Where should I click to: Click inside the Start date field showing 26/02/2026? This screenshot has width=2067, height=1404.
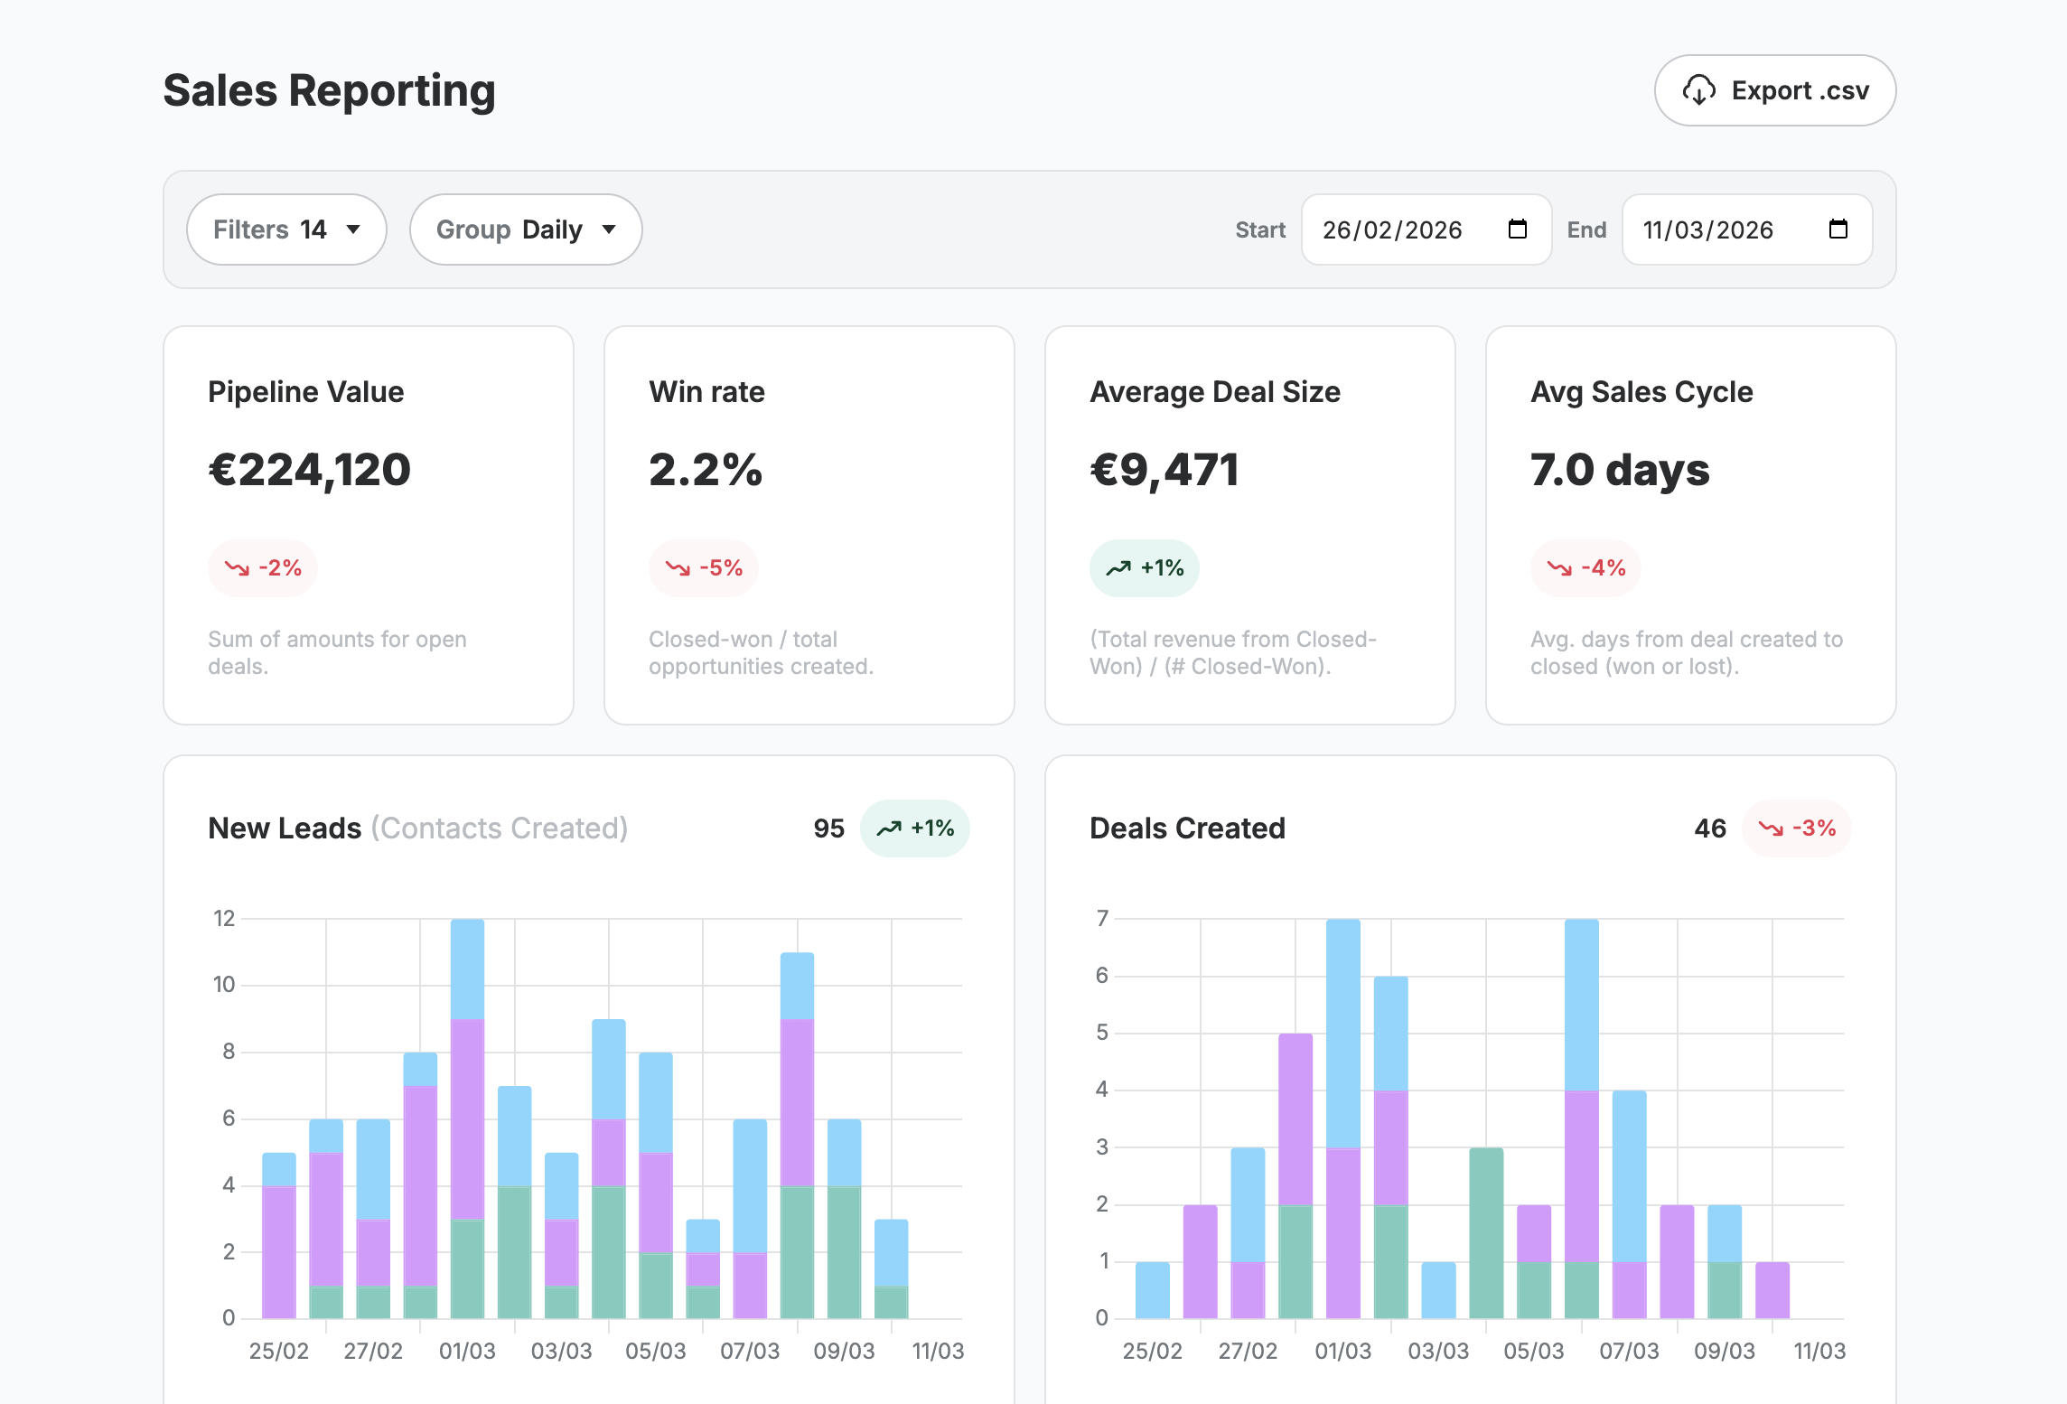click(x=1392, y=229)
